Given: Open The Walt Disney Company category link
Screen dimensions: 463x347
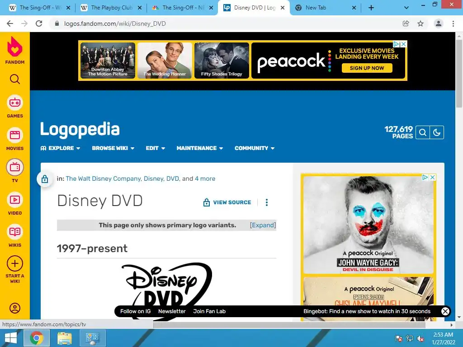Looking at the screenshot, I should coord(104,179).
